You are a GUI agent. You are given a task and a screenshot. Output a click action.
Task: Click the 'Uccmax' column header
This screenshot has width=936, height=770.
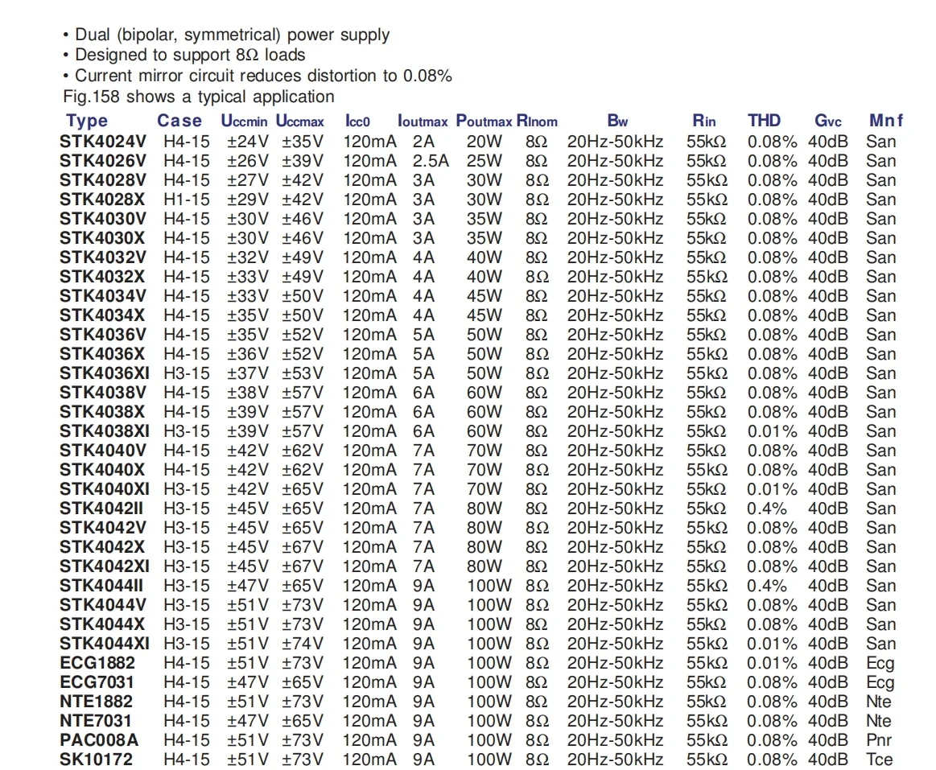[299, 121]
